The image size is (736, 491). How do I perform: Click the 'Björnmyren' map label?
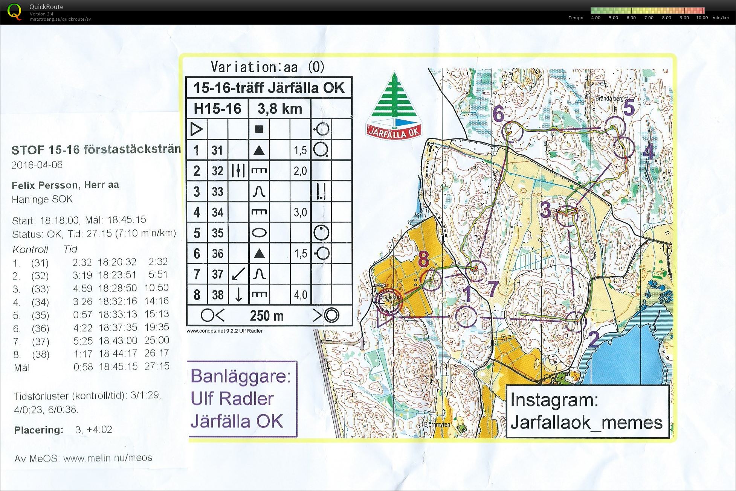point(437,424)
